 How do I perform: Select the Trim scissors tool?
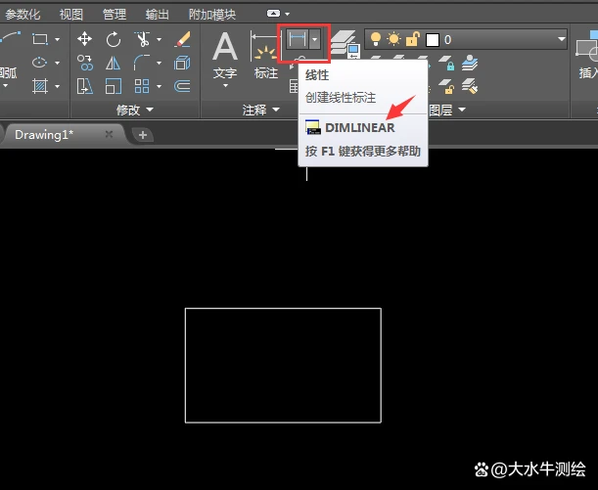[142, 39]
